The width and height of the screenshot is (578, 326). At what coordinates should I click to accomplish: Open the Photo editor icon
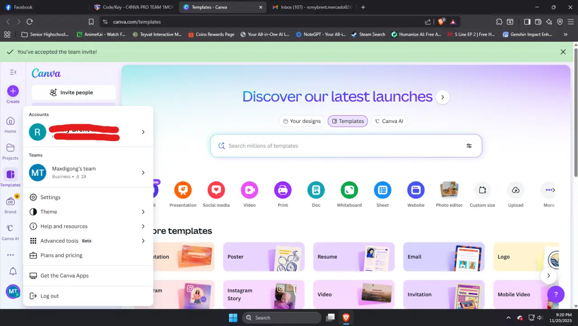[x=449, y=190]
